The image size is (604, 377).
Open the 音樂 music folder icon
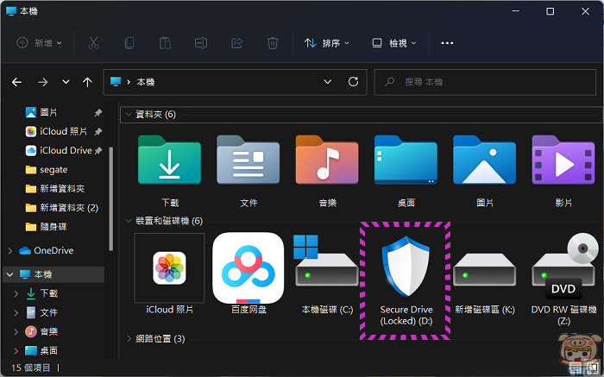coord(327,160)
